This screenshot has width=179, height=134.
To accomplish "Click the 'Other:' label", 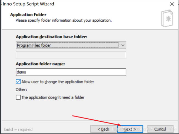I will (x=21, y=90).
